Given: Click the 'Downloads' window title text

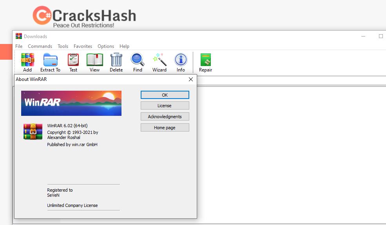Looking at the screenshot, I should pos(35,36).
